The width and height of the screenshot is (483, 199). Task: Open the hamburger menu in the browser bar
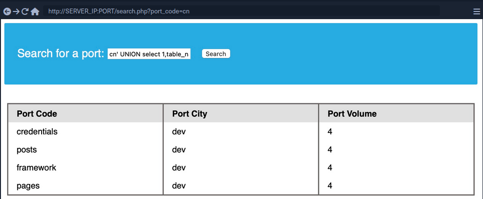point(476,11)
